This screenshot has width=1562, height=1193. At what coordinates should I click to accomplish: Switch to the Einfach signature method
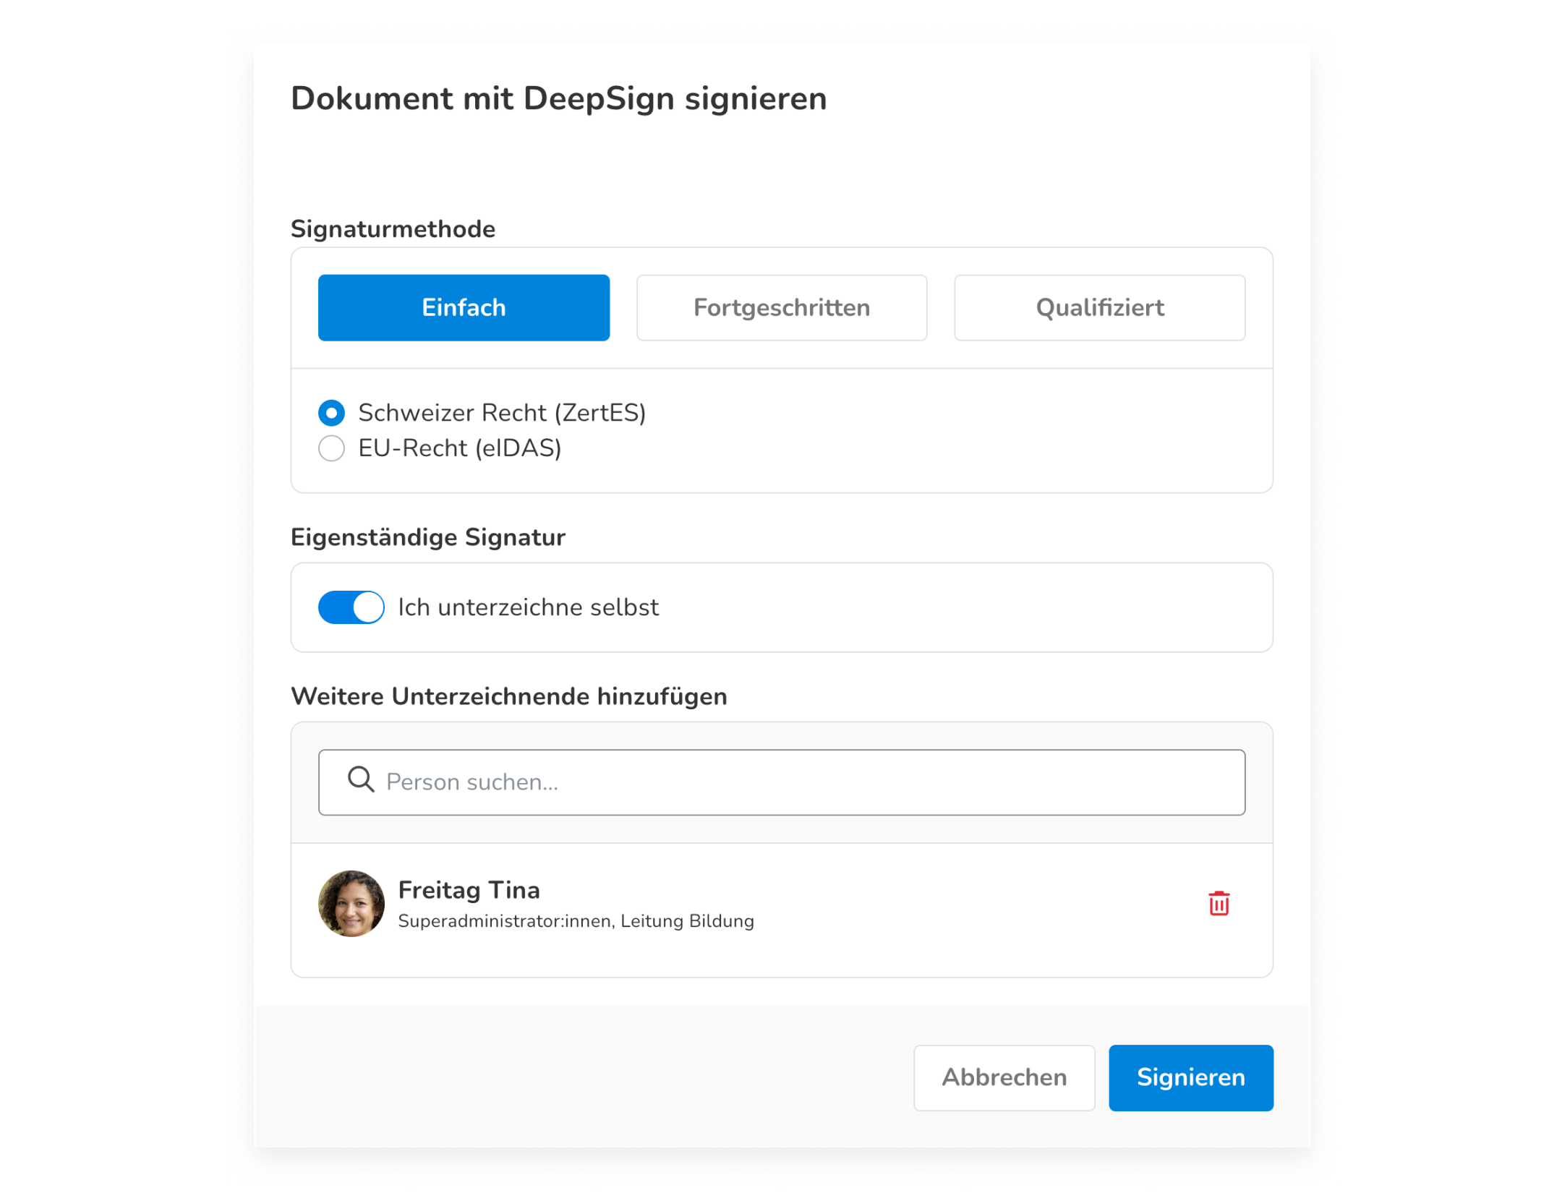pyautogui.click(x=464, y=308)
